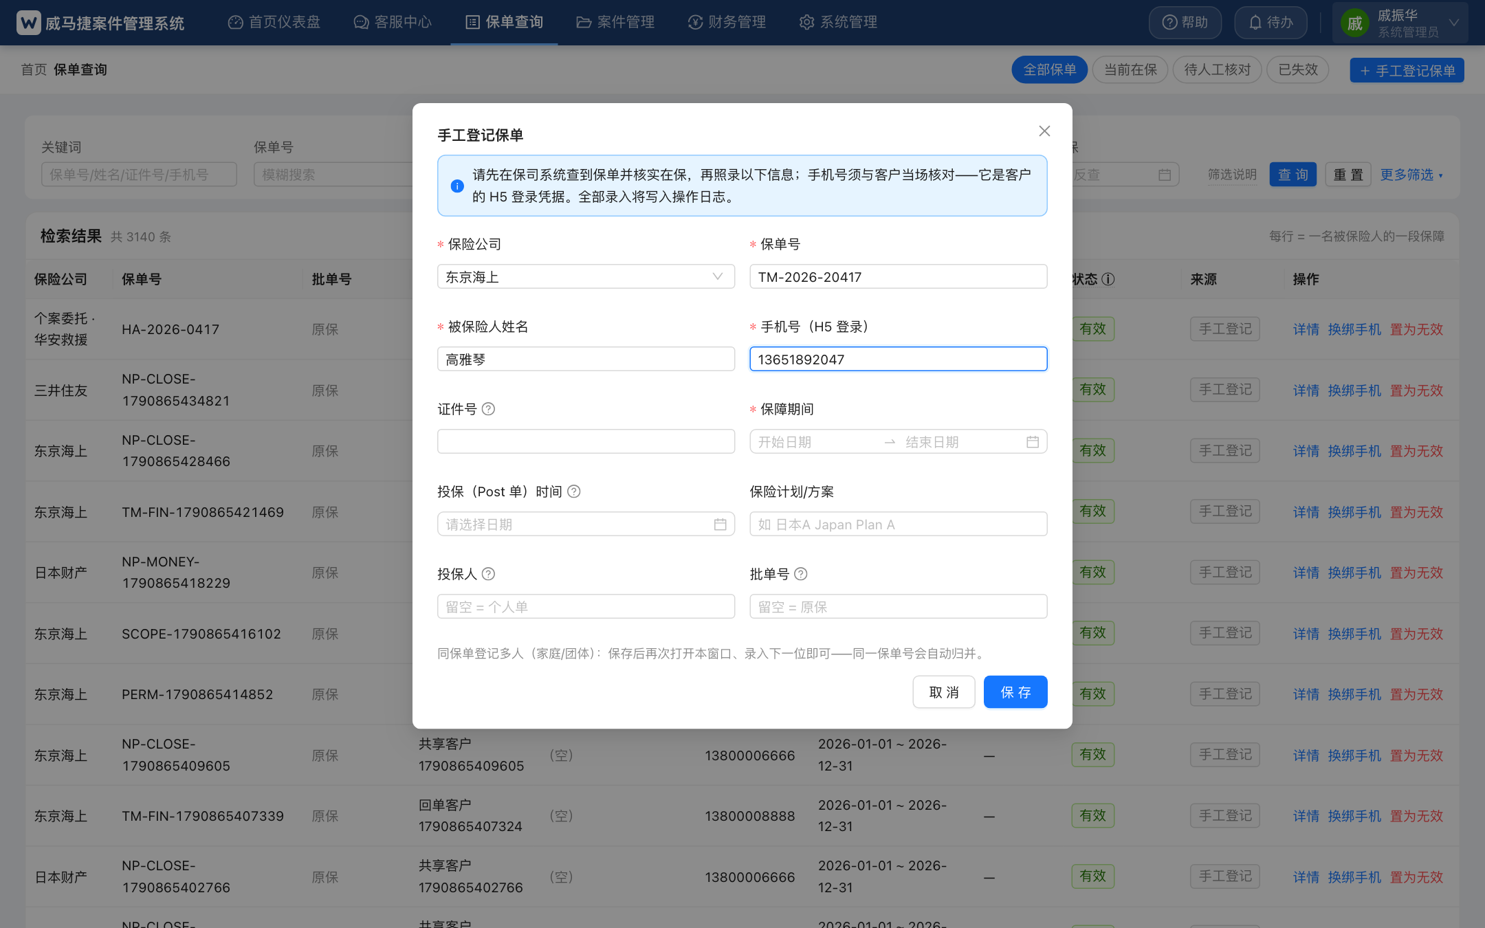Click the 保障期间 calendar icon
1485x928 pixels.
click(x=1033, y=442)
